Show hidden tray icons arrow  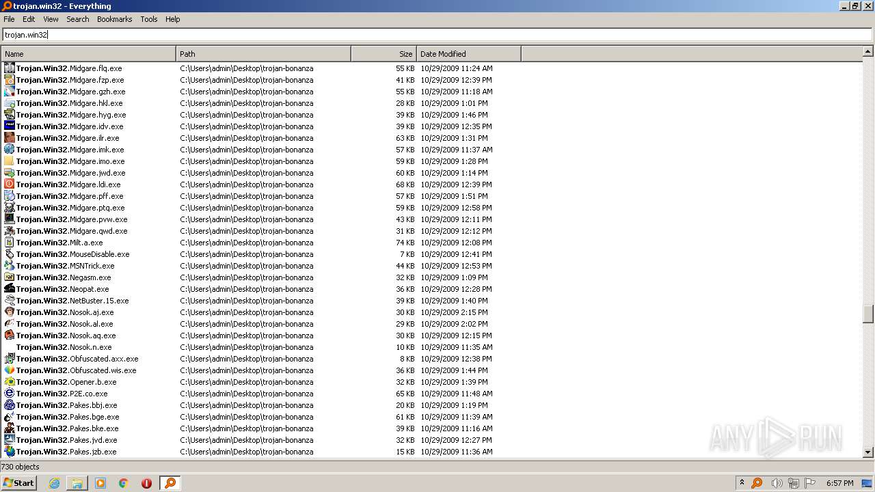[x=742, y=483]
